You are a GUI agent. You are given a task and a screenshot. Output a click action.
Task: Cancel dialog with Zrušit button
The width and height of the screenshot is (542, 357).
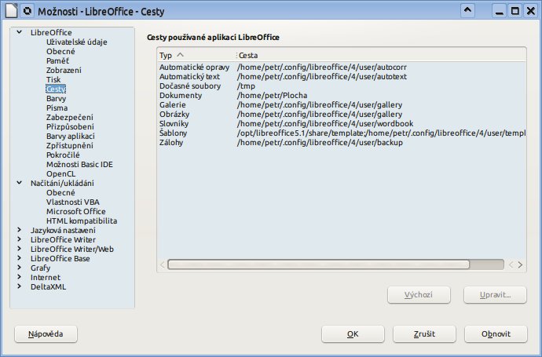point(424,334)
